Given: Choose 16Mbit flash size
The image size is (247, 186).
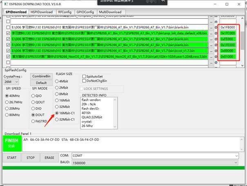Looking at the screenshot, I should click(x=62, y=100).
